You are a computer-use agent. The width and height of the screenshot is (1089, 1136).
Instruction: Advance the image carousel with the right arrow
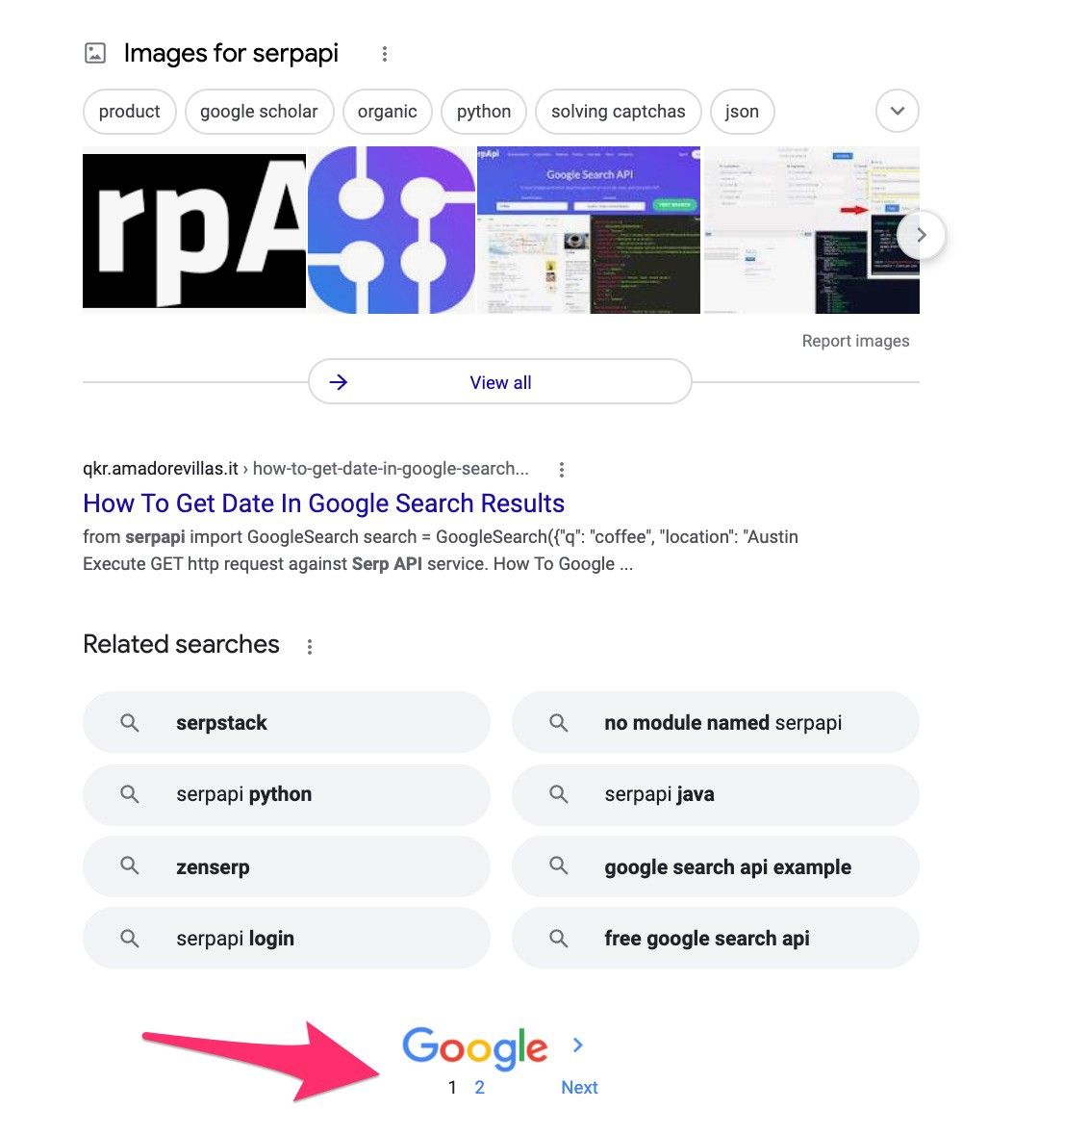[x=921, y=235]
